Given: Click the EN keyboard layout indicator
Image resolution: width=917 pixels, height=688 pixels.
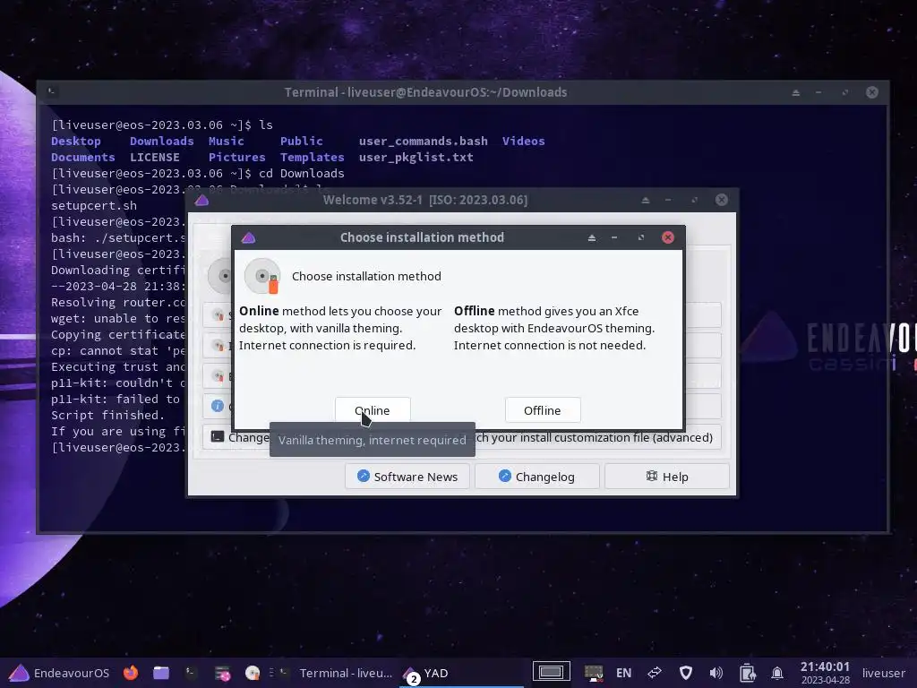Looking at the screenshot, I should 623,673.
